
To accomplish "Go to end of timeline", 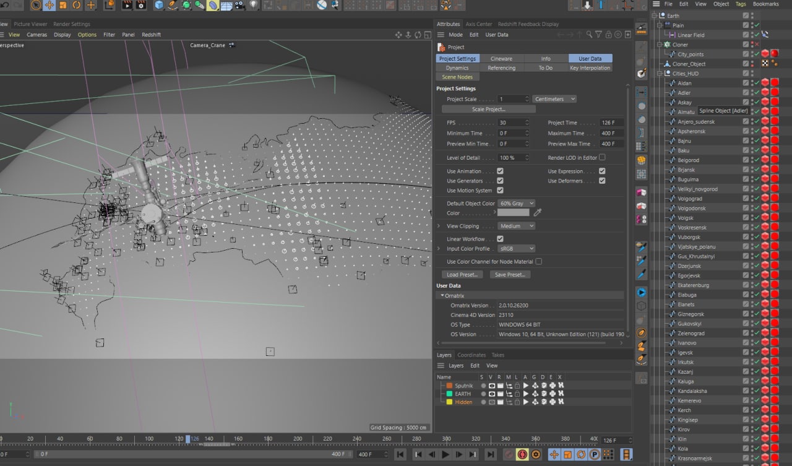I will [x=490, y=455].
